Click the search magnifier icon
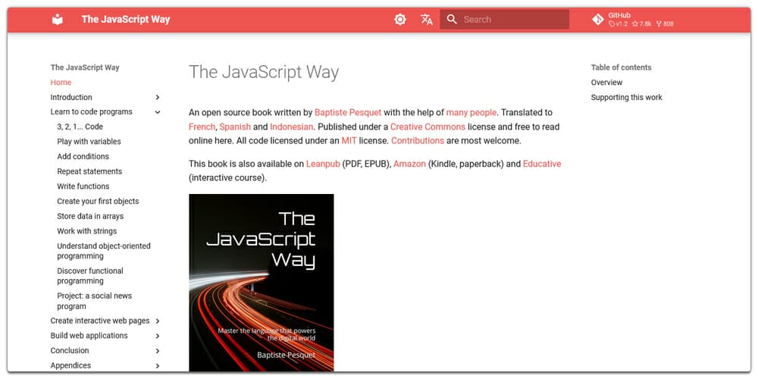758x379 pixels. click(x=452, y=20)
